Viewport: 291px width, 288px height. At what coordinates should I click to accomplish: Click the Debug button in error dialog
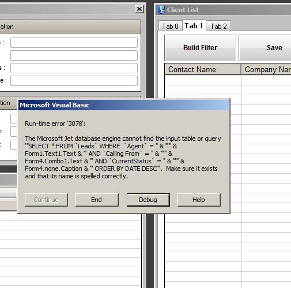click(x=148, y=200)
